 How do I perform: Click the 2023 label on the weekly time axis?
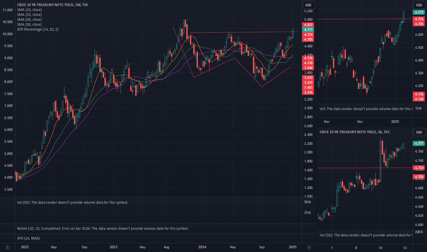click(113, 247)
